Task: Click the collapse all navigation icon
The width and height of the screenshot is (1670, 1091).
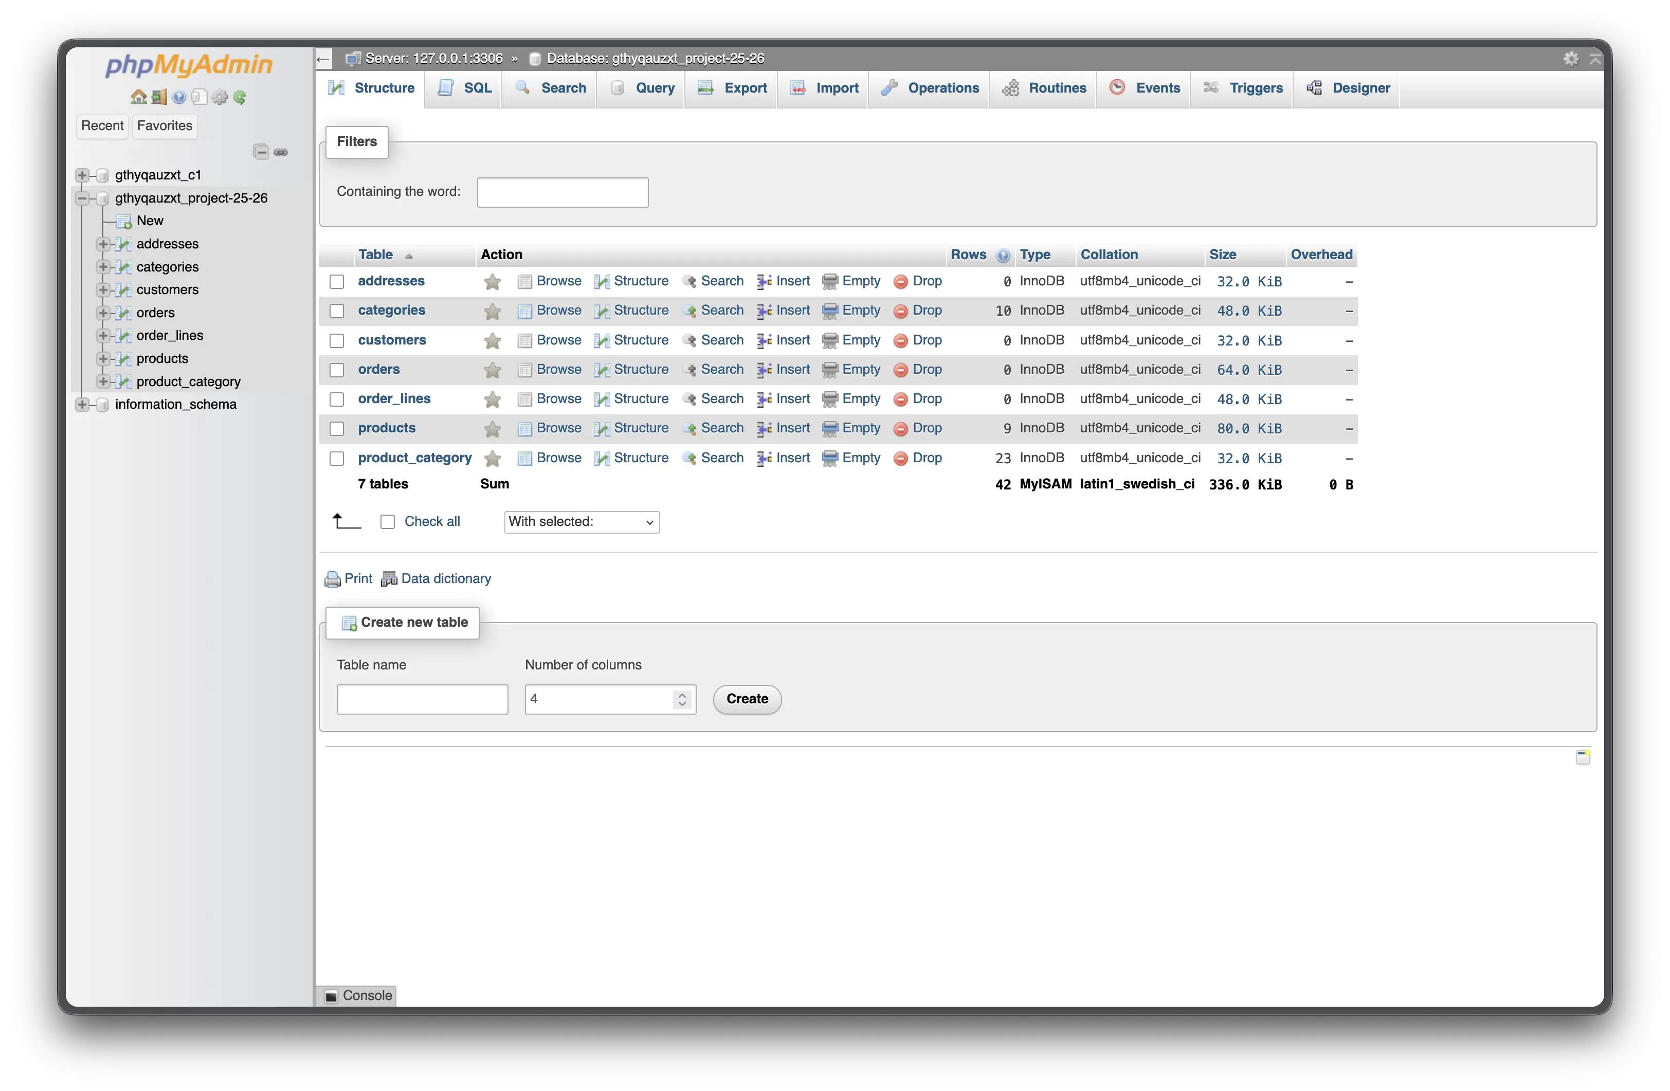Action: [x=261, y=152]
